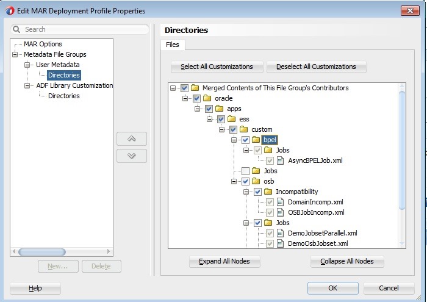
Task: Click the oracle folder icon
Action: point(207,98)
